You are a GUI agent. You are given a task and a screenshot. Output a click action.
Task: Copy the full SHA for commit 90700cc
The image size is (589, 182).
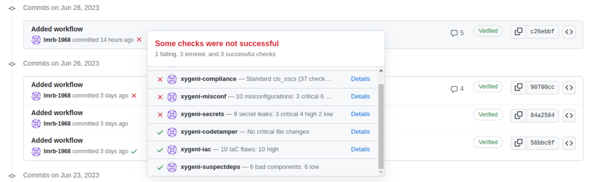[518, 87]
